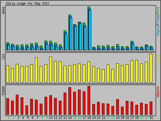Click the yellow visits bar for day 10
Screen dimensions: 161x121
tap(50, 69)
